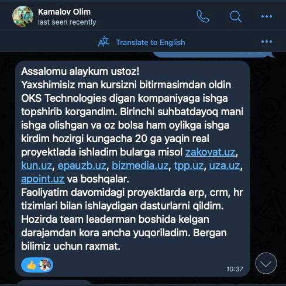Open translate bar options three-dot menu
Screen dimensions: 286x286
[267, 42]
